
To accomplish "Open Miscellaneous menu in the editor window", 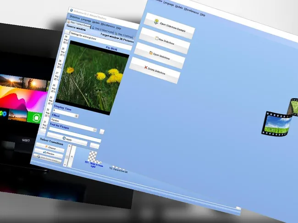I will pos(108,25).
